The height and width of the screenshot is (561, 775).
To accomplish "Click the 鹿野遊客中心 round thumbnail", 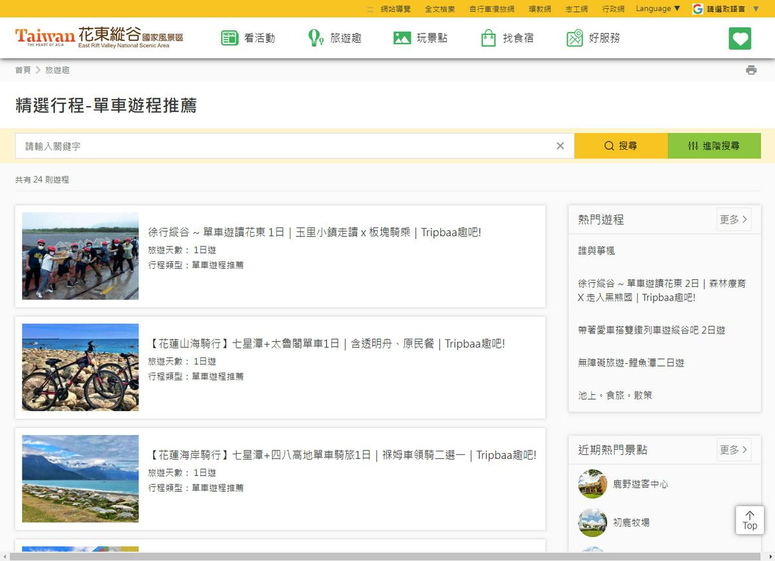I will [592, 483].
